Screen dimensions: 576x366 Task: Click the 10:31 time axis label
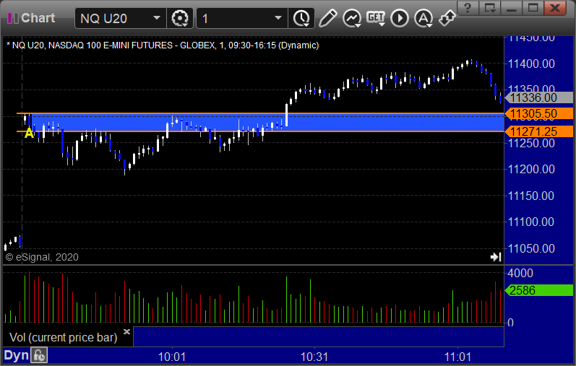pyautogui.click(x=314, y=357)
